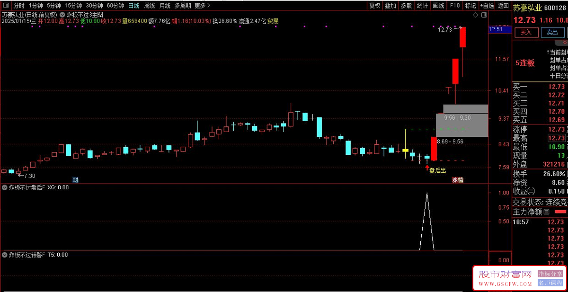Screen dimensions: 568x292
Task: Click the 涨榜 marker under the chart
Action: (x=457, y=180)
